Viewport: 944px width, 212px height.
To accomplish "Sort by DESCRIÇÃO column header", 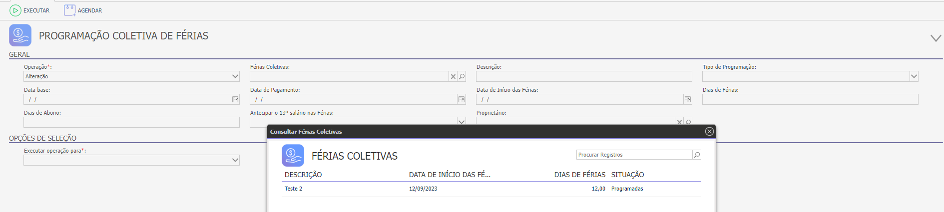I will pyautogui.click(x=303, y=175).
